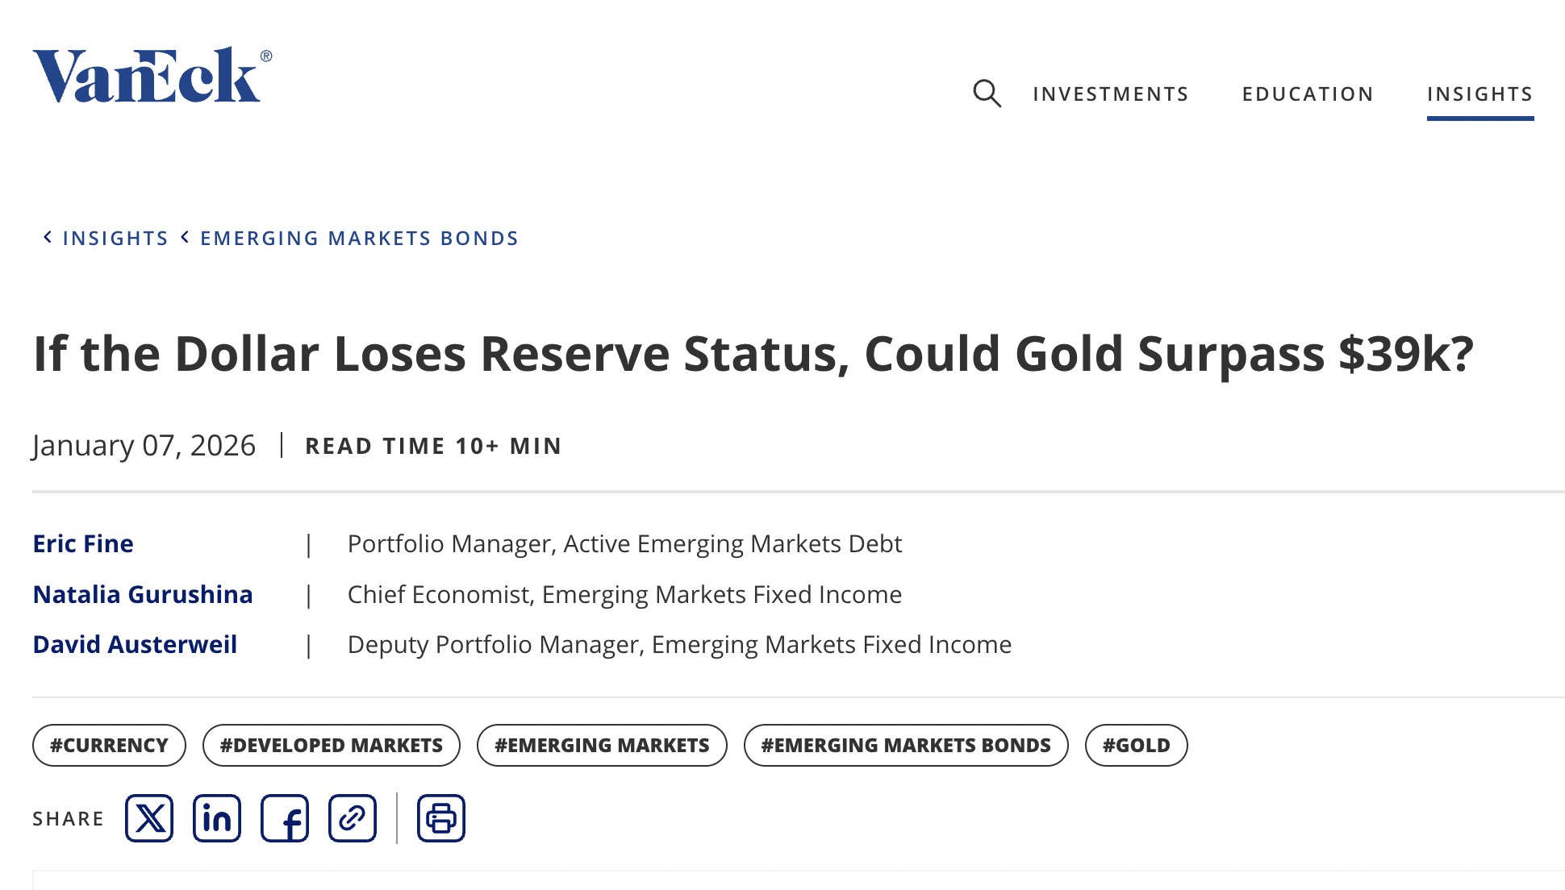Copy the article link icon
The height and width of the screenshot is (890, 1565).
(353, 818)
